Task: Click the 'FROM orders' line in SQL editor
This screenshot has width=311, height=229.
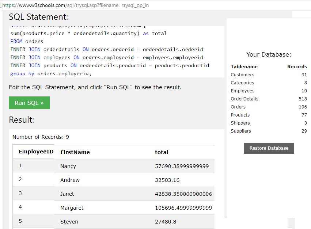Action: (x=27, y=41)
